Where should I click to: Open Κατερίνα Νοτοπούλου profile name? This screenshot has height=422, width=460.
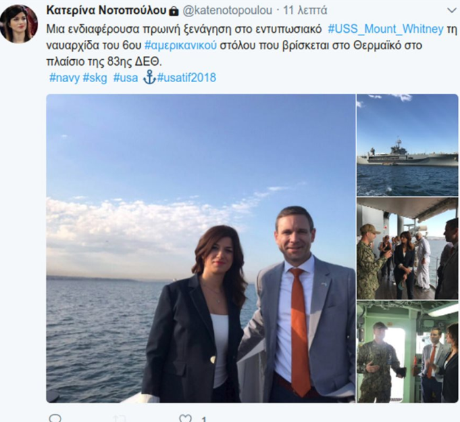tap(107, 11)
